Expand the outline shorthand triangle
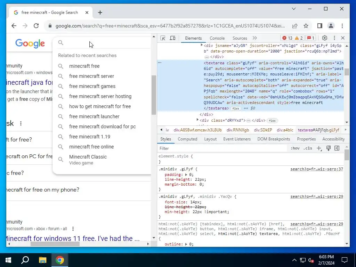The height and width of the screenshot is (267, 356). 186,244
